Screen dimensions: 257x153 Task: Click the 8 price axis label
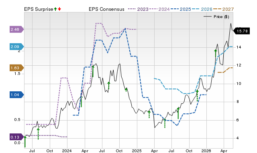click(237, 102)
